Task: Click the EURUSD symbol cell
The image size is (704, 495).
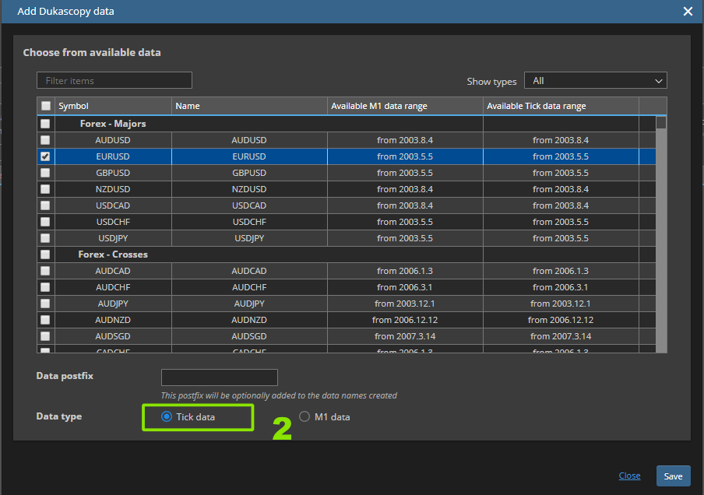Action: pos(113,156)
